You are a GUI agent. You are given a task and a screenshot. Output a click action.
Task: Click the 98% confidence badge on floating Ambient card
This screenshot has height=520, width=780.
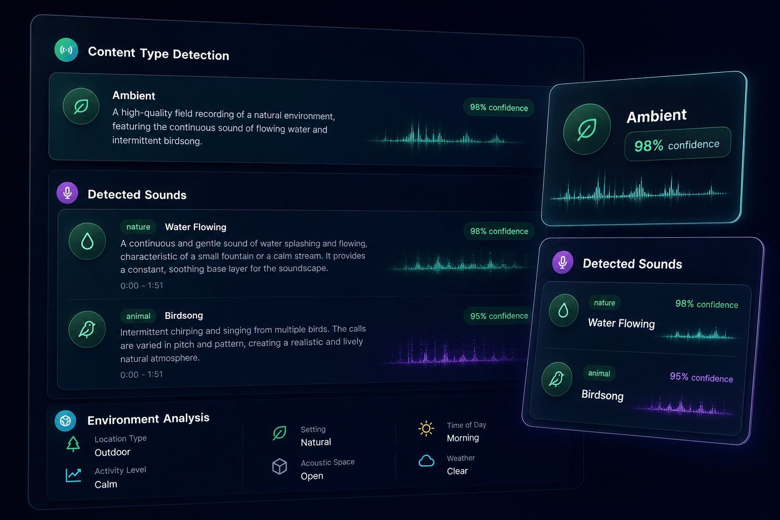pos(677,145)
